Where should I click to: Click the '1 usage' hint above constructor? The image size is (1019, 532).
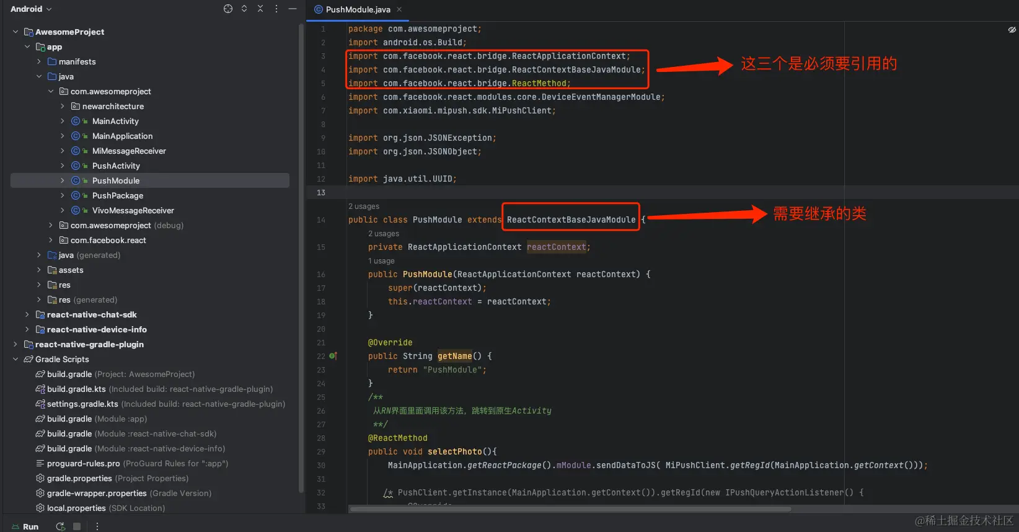(381, 261)
